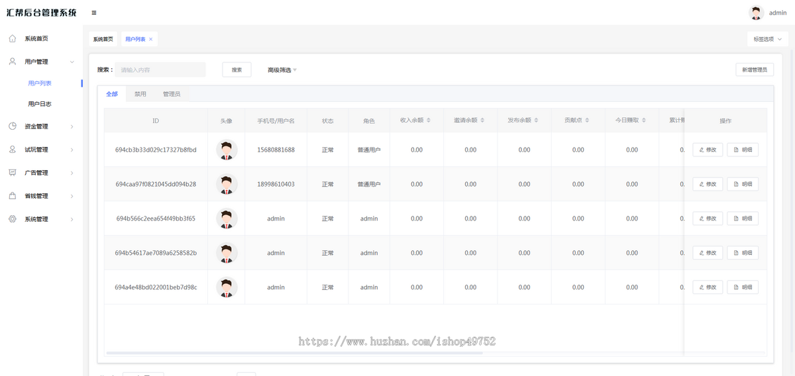Select the 全部 filter tab

click(112, 94)
